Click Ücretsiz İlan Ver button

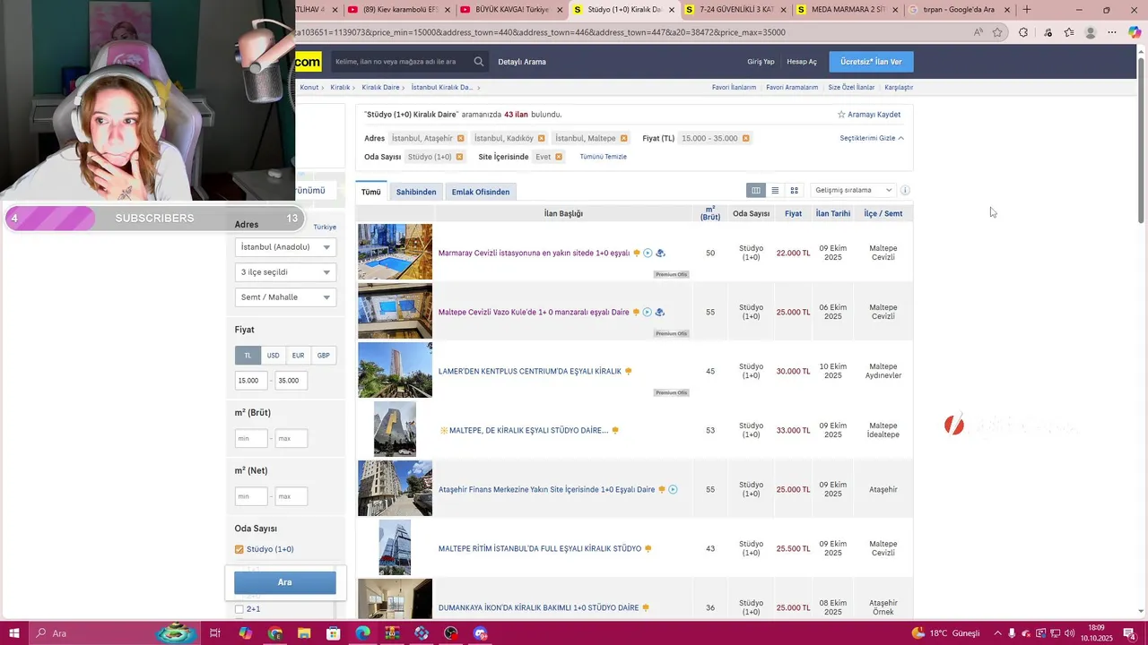[871, 62]
